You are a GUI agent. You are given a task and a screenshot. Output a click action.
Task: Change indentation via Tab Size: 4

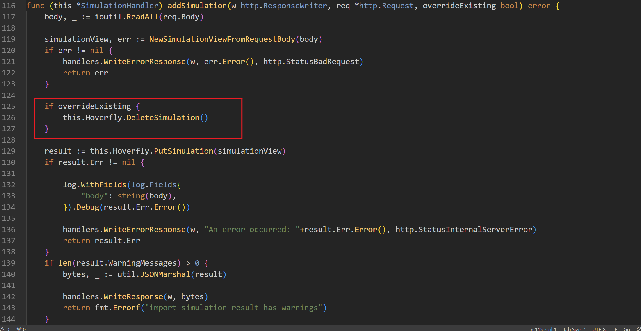point(574,329)
